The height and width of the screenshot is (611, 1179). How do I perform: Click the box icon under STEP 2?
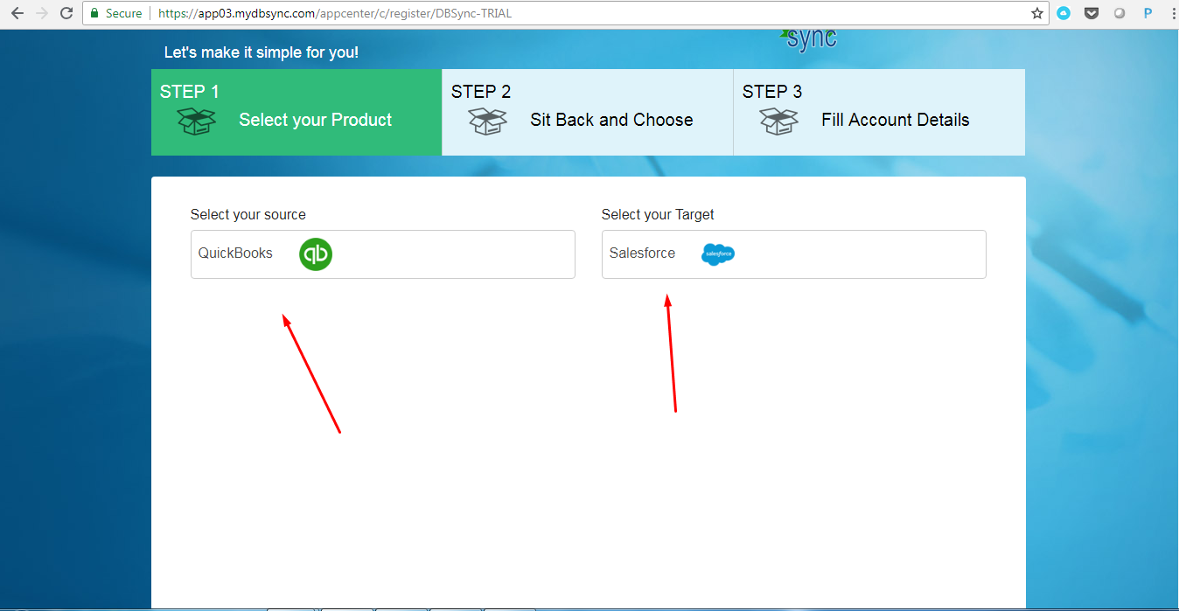coord(487,122)
